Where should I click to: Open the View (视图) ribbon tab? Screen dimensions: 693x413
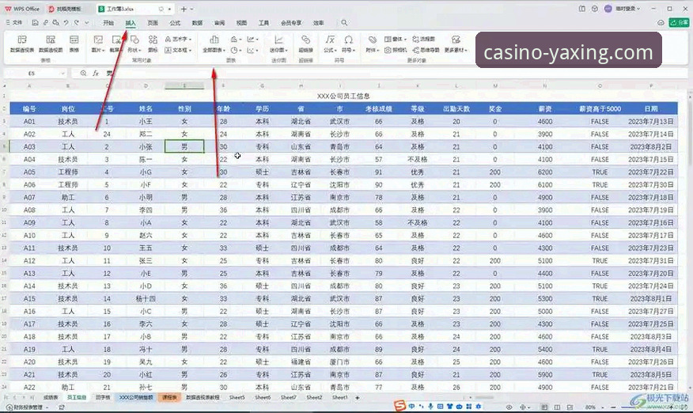241,23
